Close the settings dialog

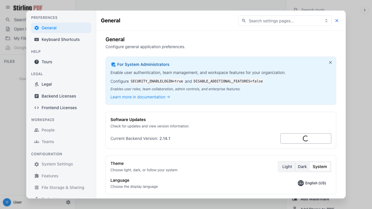337,21
